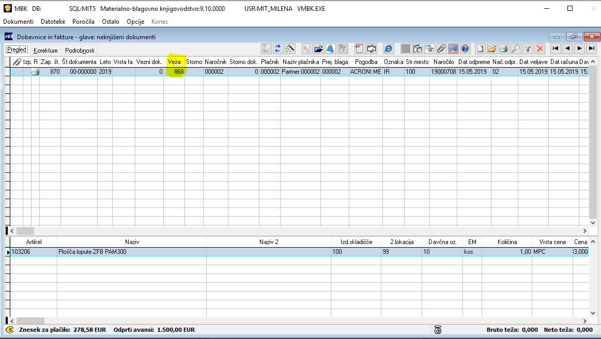
Task: Click the upper grid horizontal scrollbar thumb
Action: (25, 231)
